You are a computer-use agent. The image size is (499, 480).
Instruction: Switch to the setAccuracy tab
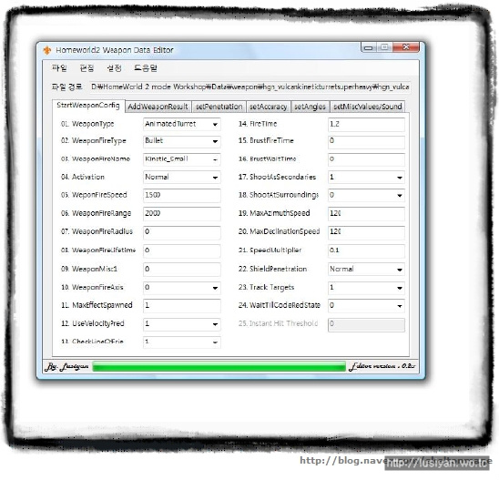coord(268,107)
